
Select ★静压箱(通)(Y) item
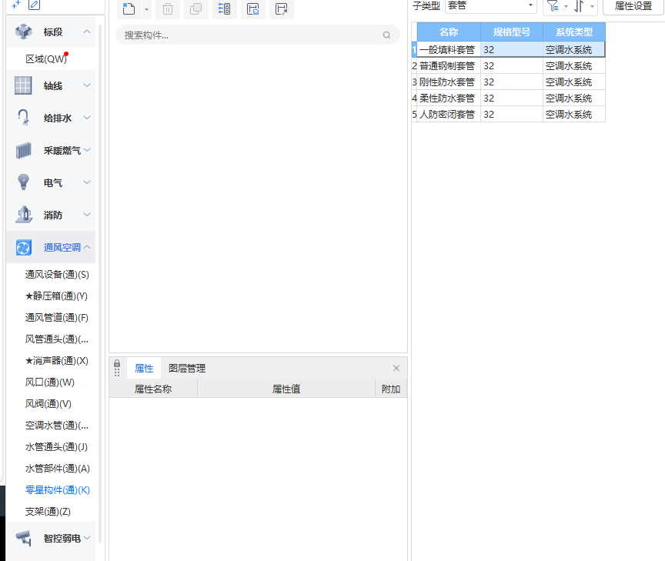pos(56,296)
